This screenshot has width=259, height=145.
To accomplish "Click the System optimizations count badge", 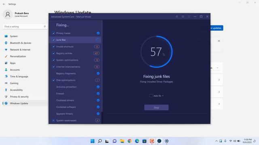I will coord(97,60).
